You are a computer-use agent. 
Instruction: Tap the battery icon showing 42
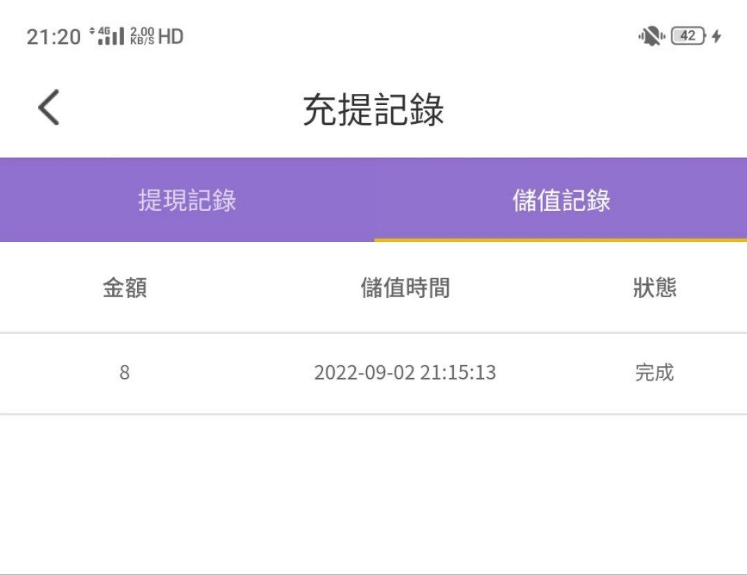click(x=688, y=36)
